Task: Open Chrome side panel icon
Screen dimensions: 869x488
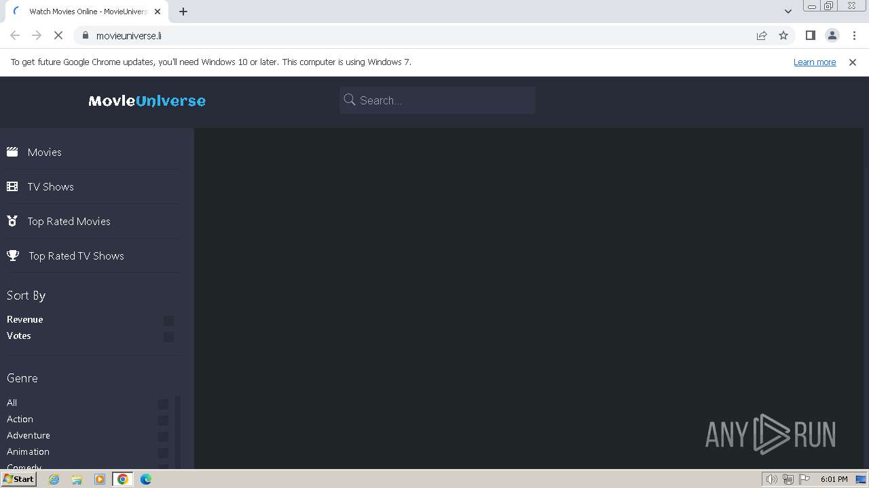Action: [810, 35]
